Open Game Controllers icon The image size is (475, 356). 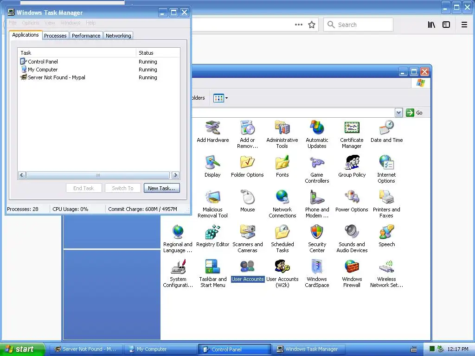(317, 169)
